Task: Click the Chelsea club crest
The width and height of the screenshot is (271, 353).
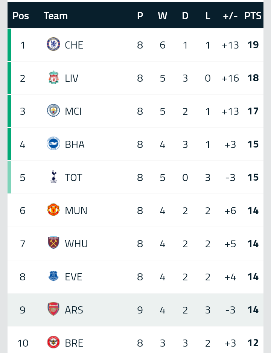Action: [53, 44]
